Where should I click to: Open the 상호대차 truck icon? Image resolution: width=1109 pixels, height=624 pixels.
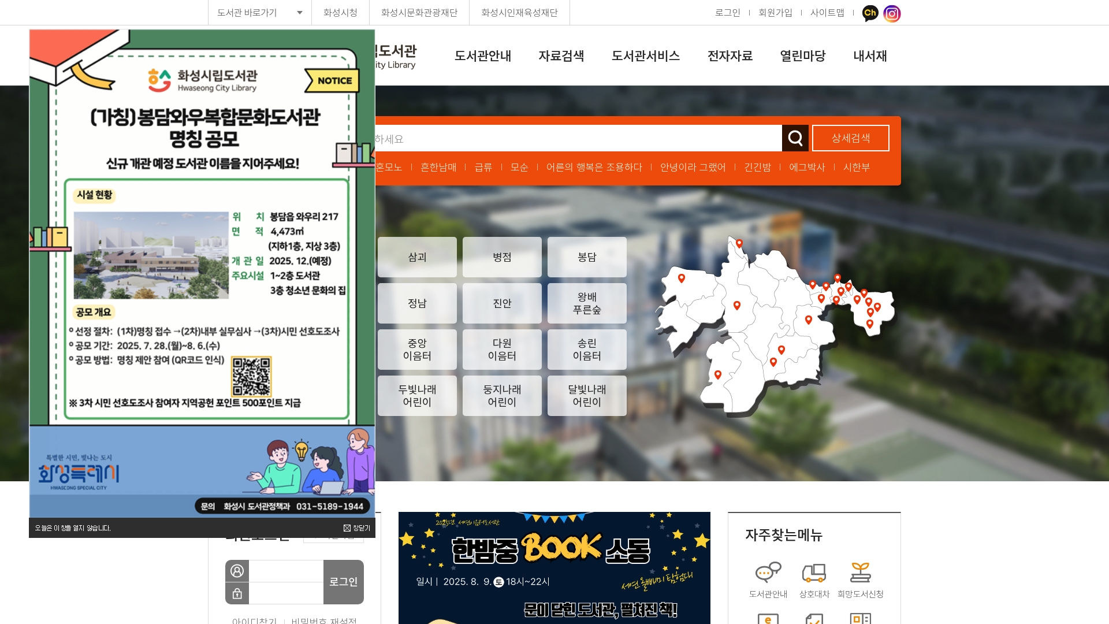click(x=814, y=572)
